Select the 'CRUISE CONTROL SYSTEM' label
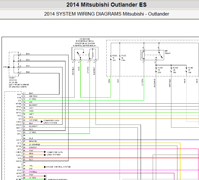 point(58,167)
